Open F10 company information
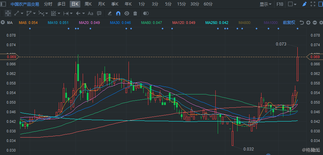The height and width of the screenshot is (155, 323). point(280,4)
